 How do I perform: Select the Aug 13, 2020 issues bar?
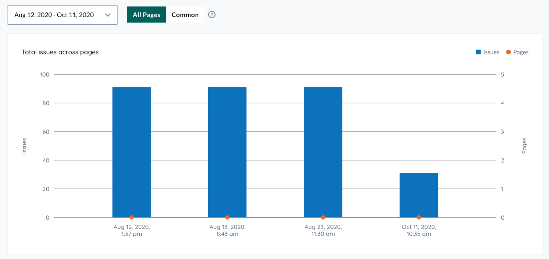pyautogui.click(x=227, y=152)
